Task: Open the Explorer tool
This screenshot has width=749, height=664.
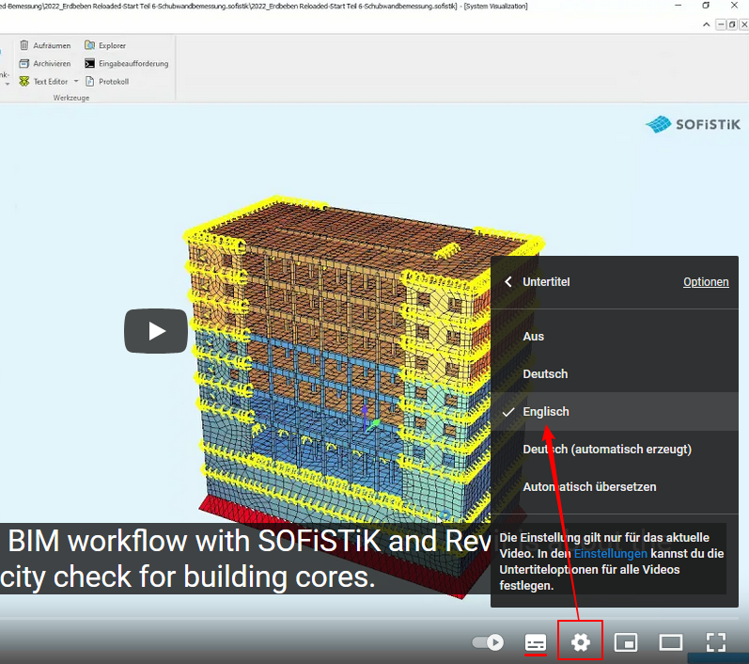Action: 105,45
